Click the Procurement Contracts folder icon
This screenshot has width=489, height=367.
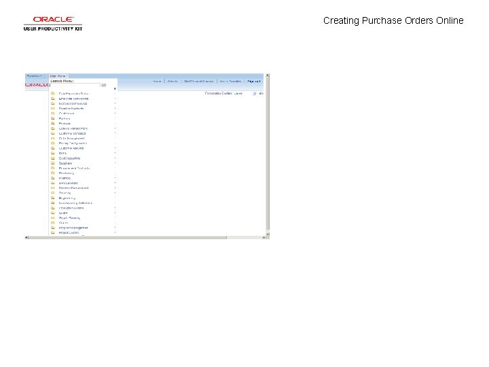(x=53, y=168)
